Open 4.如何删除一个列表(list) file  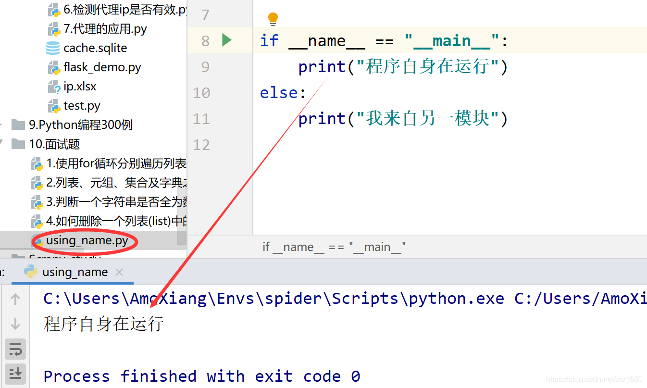[x=116, y=221]
